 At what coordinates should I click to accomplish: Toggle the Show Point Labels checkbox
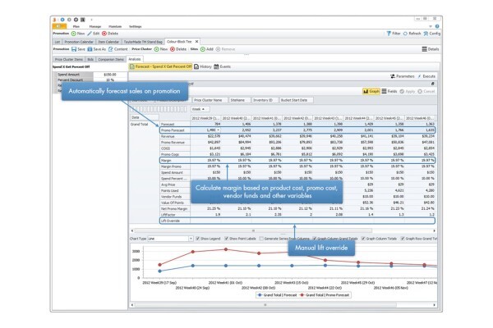click(227, 239)
